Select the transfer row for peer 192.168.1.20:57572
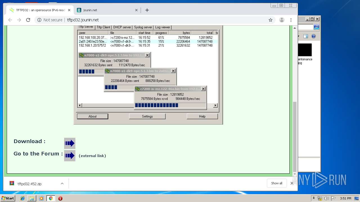360x202 pixels. pos(148,45)
